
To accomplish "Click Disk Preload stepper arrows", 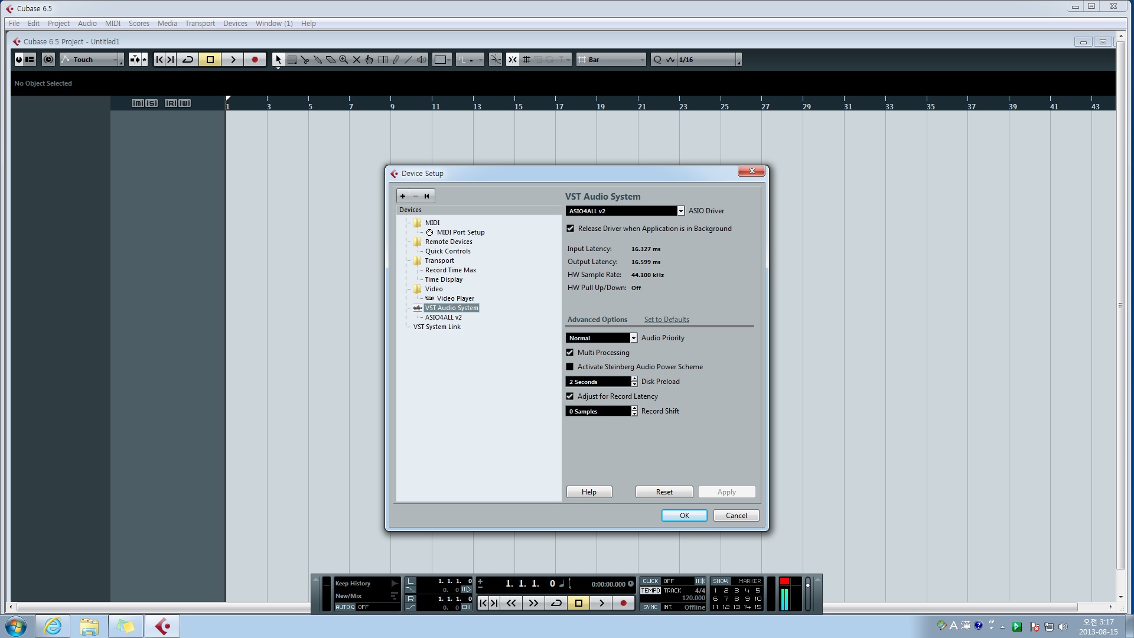I will pos(634,382).
